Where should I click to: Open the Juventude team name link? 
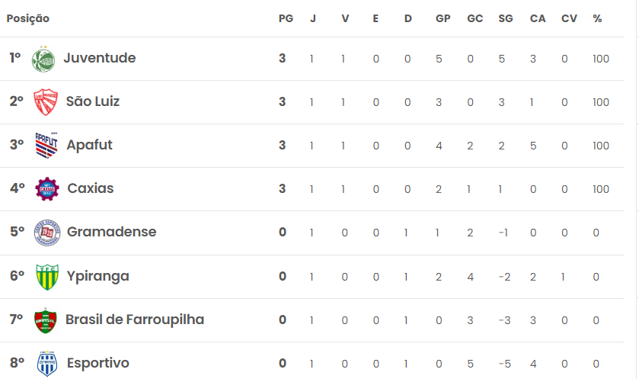pos(100,58)
